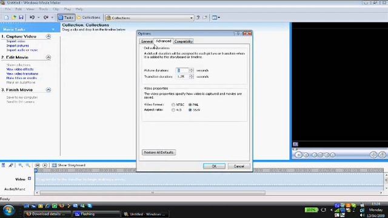The width and height of the screenshot is (388, 218).
Task: Click the Restore All Defaults button
Action: coord(159,153)
